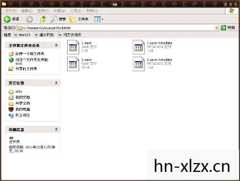
Task: Collapse the 其它位置 panel
Action: tap(56, 83)
